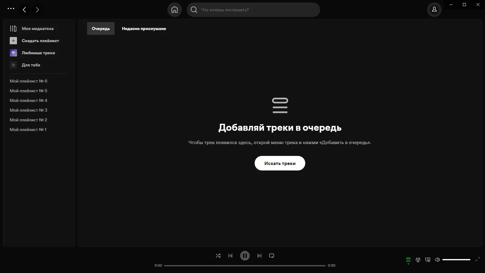This screenshot has width=485, height=273.
Task: Maximize the window
Action: click(x=464, y=5)
